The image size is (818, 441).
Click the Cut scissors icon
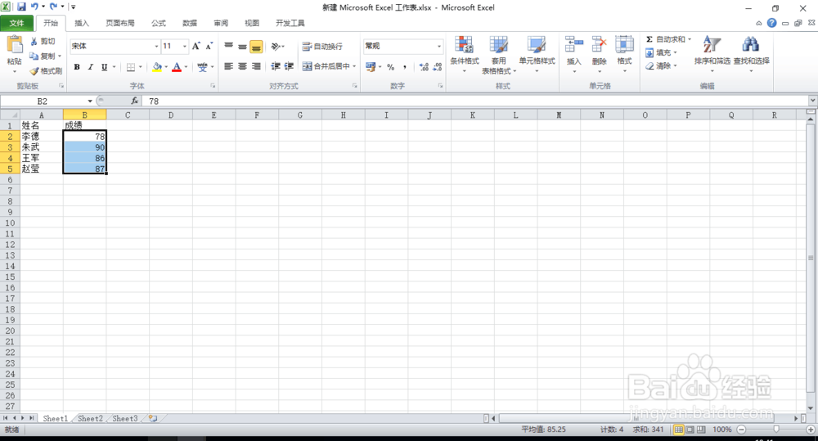pyautogui.click(x=34, y=41)
